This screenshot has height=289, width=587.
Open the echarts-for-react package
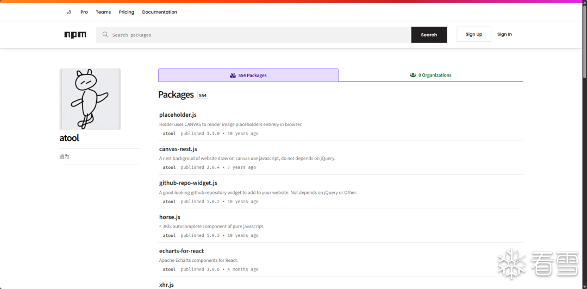[182, 251]
